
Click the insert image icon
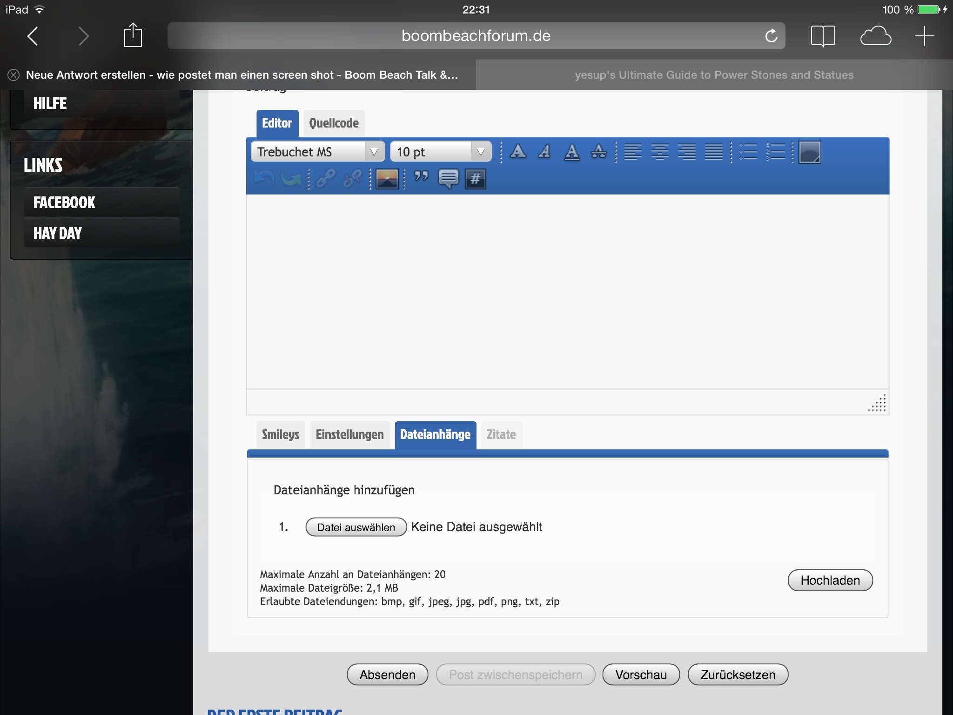point(387,179)
